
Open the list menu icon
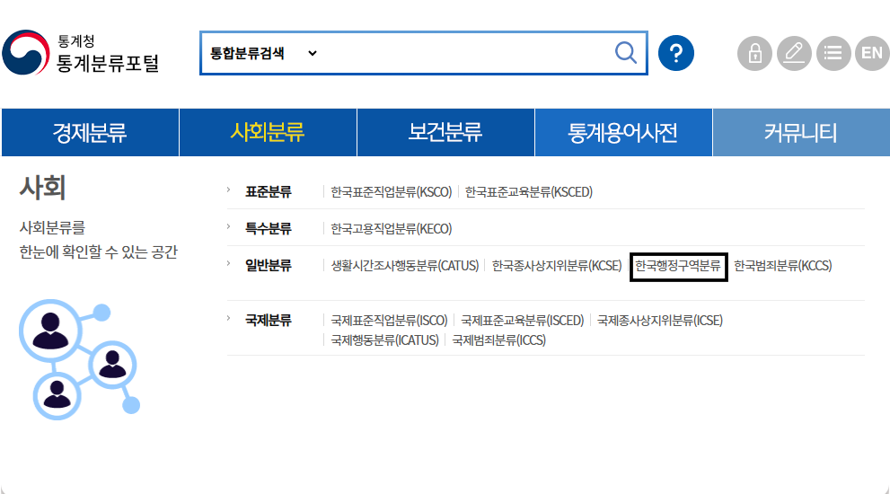833,53
